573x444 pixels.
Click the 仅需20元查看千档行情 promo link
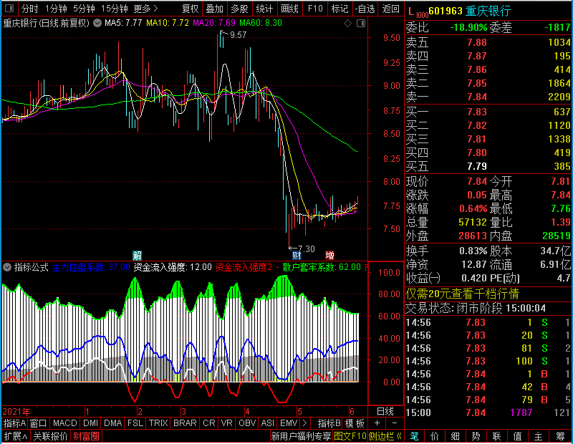[462, 294]
